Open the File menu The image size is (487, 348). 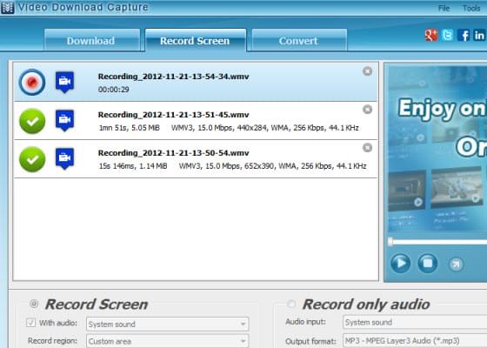pyautogui.click(x=444, y=8)
